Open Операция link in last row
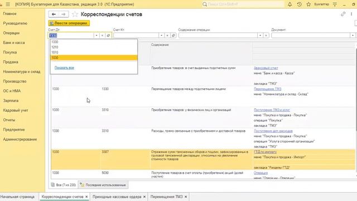The width and height of the screenshot is (357, 201). tap(260, 173)
